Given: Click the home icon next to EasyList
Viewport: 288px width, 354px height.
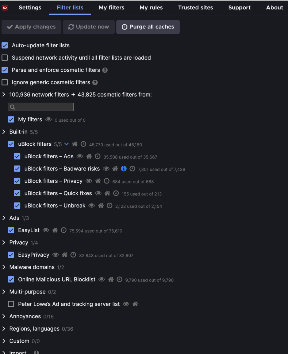Looking at the screenshot, I should 55,230.
